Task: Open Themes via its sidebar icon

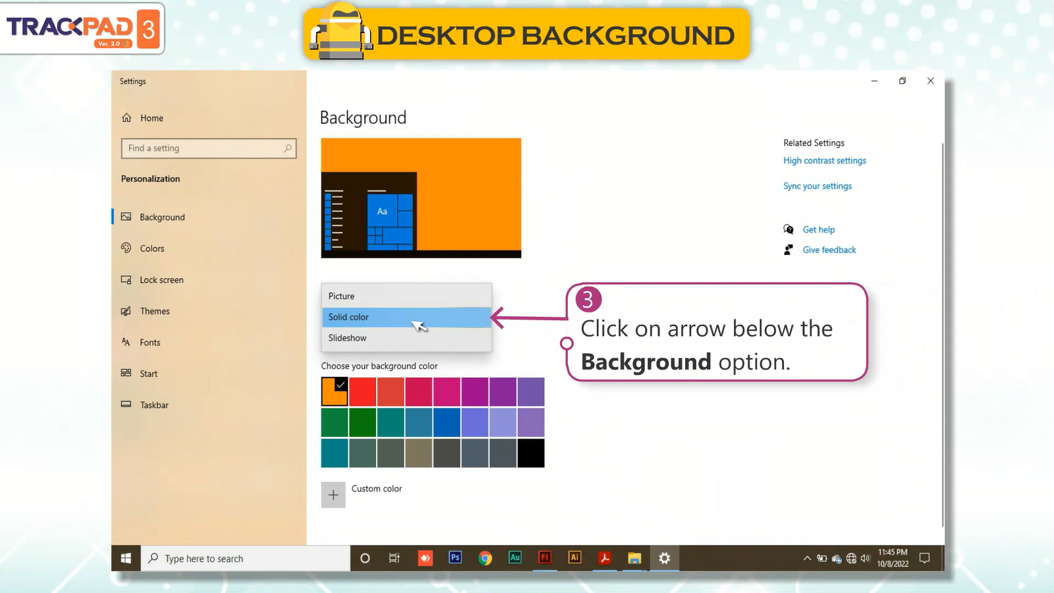Action: pyautogui.click(x=126, y=311)
